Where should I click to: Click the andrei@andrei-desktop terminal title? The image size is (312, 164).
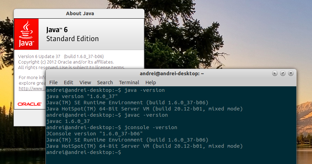click(x=172, y=74)
